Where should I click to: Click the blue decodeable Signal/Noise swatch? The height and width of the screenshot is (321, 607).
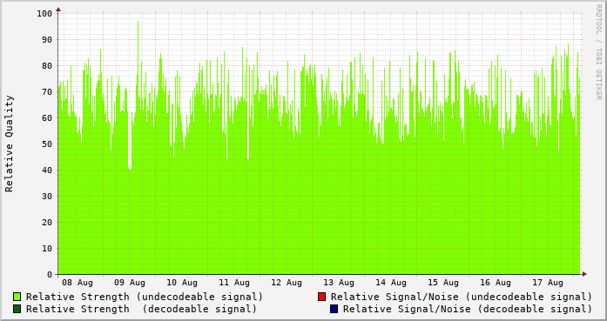pos(334,309)
